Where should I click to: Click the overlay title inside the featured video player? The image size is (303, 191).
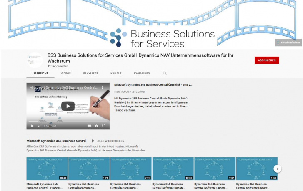click(64, 87)
